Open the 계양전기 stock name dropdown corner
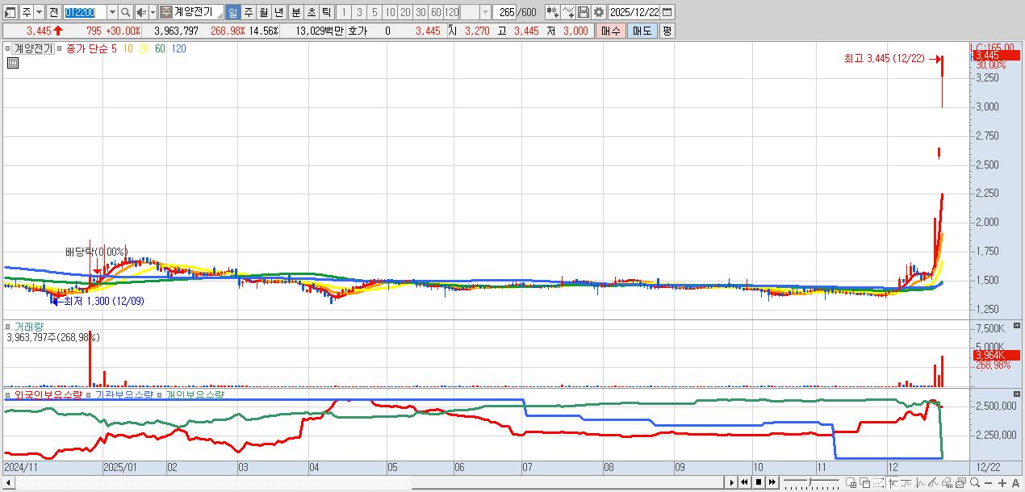The width and height of the screenshot is (1025, 492). [x=220, y=15]
